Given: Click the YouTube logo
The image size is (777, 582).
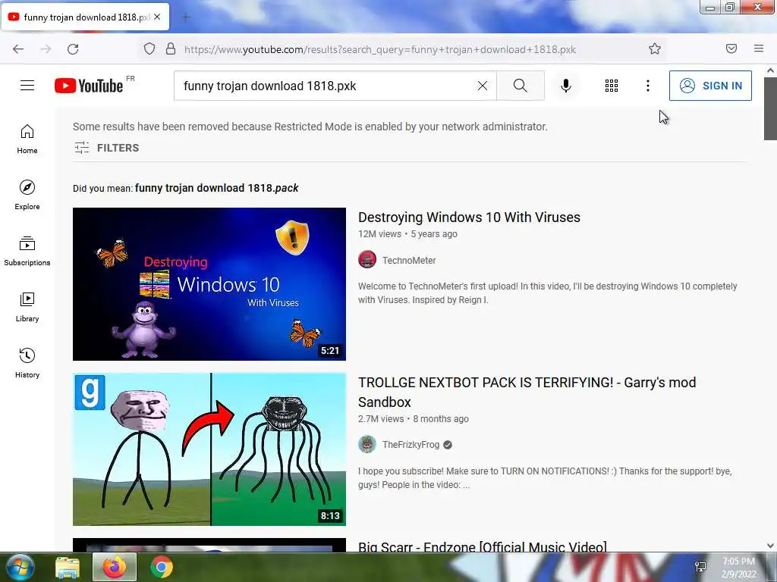Looking at the screenshot, I should (89, 86).
